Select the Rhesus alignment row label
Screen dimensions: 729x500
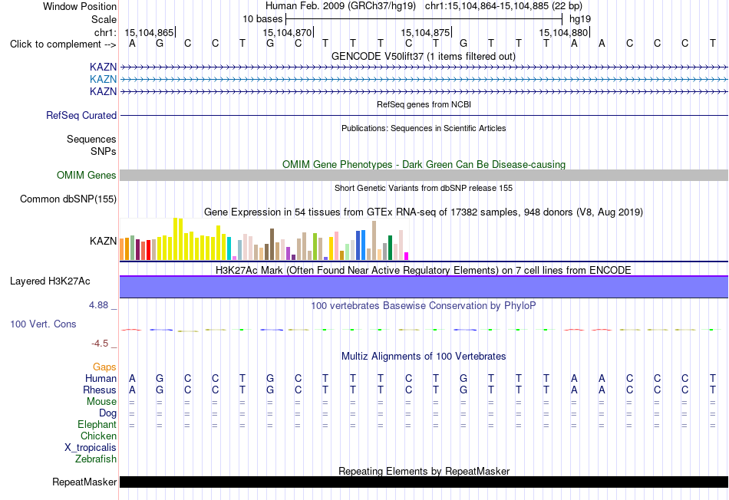(x=100, y=390)
